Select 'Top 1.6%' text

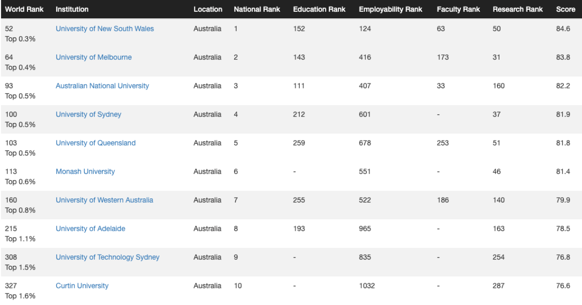point(20,296)
